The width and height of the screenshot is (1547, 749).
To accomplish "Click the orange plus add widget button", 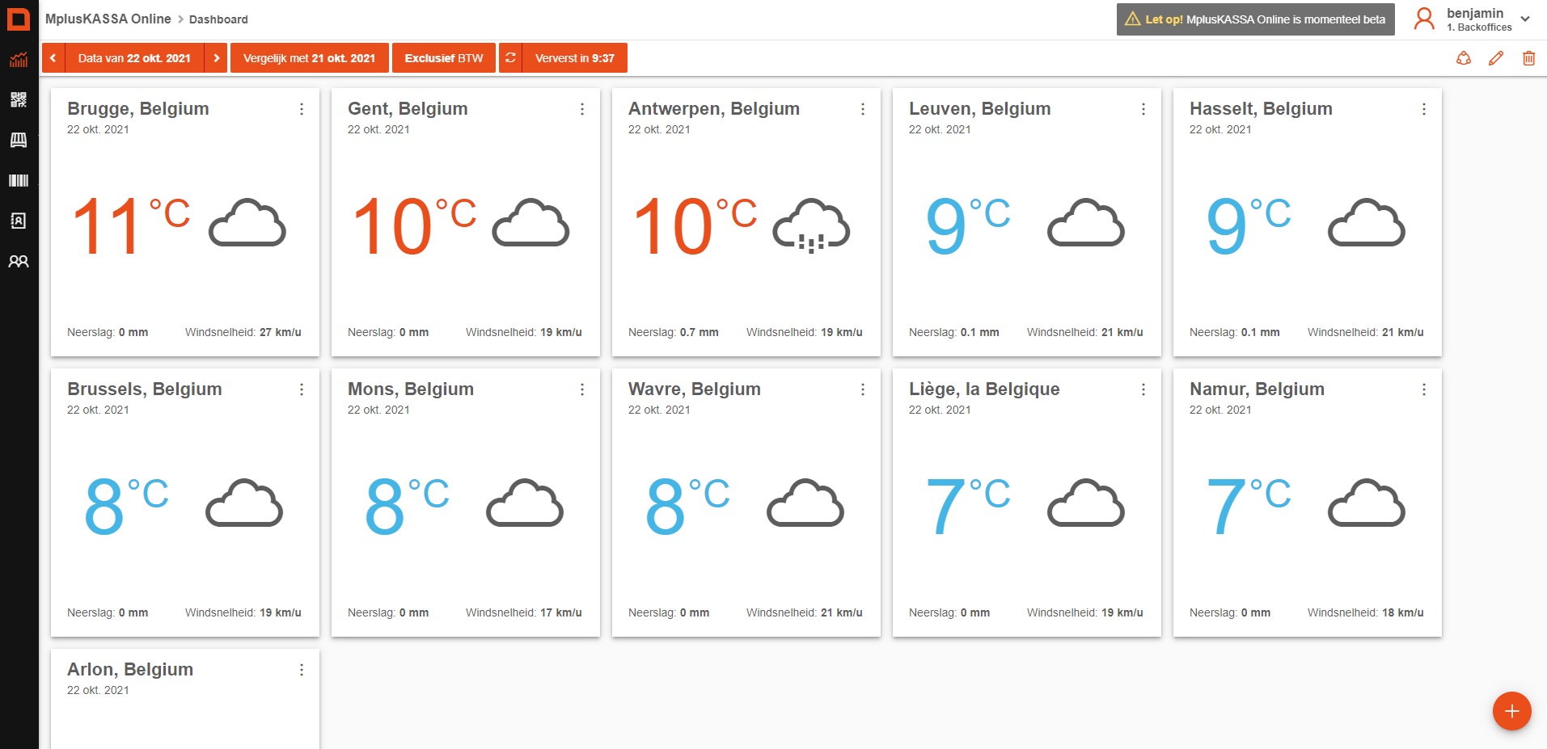I will point(1512,711).
